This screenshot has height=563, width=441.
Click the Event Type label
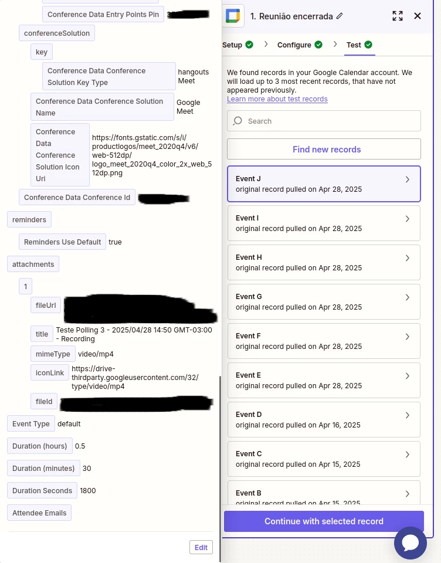coord(31,423)
